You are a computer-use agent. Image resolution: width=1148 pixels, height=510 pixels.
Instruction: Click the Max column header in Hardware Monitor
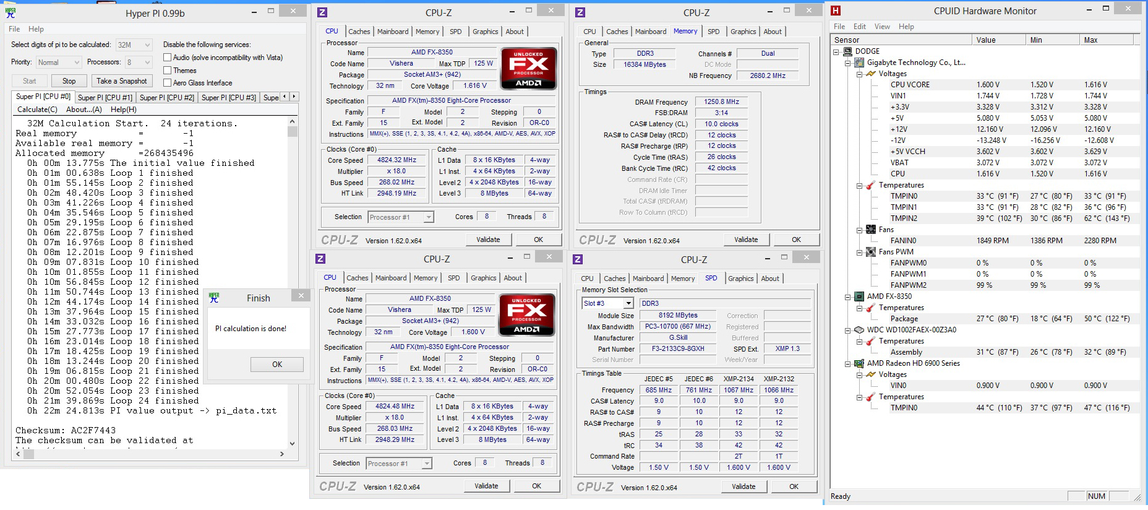(1106, 40)
